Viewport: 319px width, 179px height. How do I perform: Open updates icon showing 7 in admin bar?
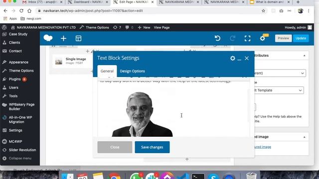[x=117, y=27]
